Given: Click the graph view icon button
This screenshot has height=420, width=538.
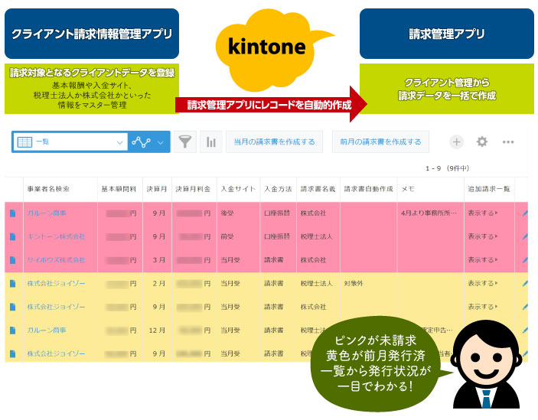Looking at the screenshot, I should point(141,142).
